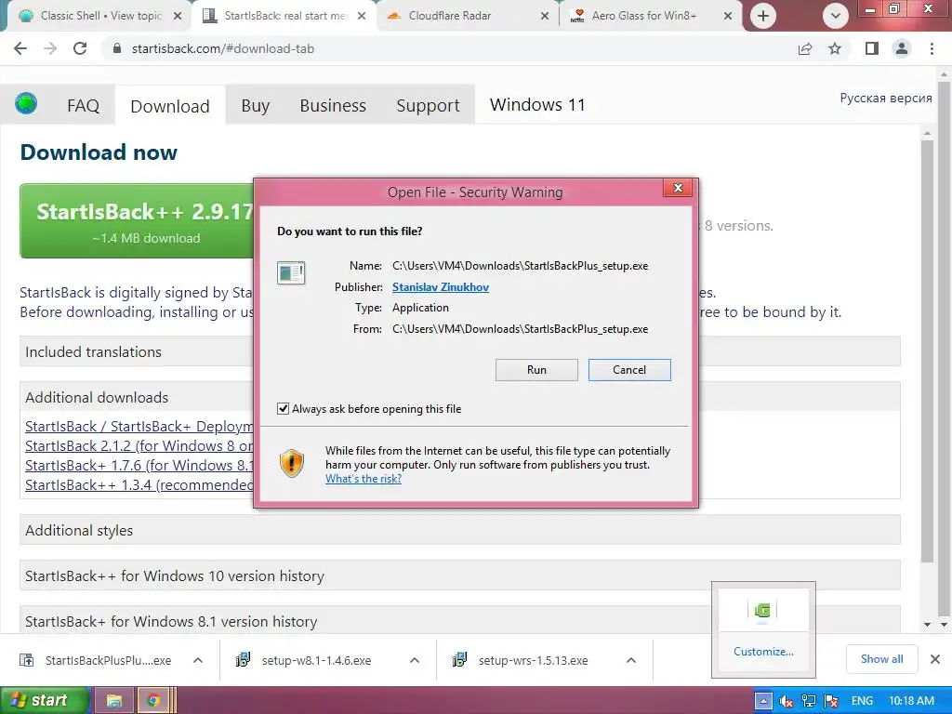Close the Aero Glass for Win8+ tab
Viewport: 952px width, 714px height.
(x=728, y=16)
